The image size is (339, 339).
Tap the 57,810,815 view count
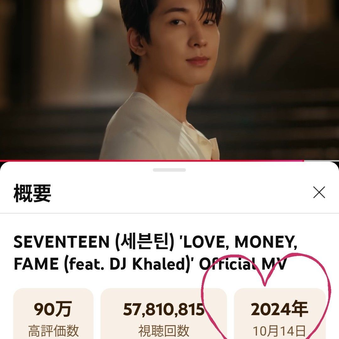pos(164,309)
